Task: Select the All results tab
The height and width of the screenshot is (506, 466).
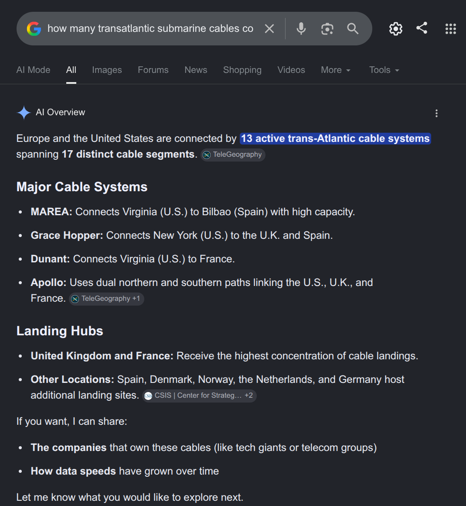Action: (x=71, y=70)
